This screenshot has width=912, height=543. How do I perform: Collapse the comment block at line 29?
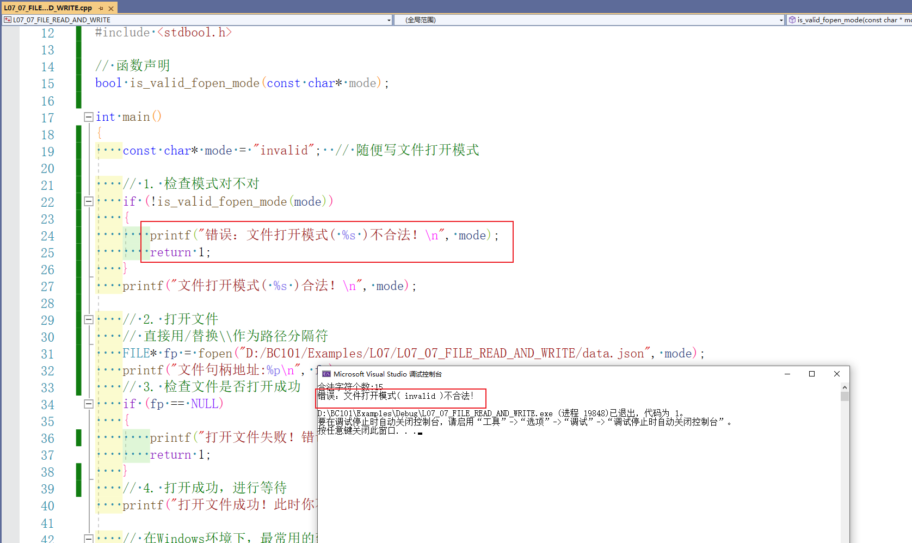[88, 319]
